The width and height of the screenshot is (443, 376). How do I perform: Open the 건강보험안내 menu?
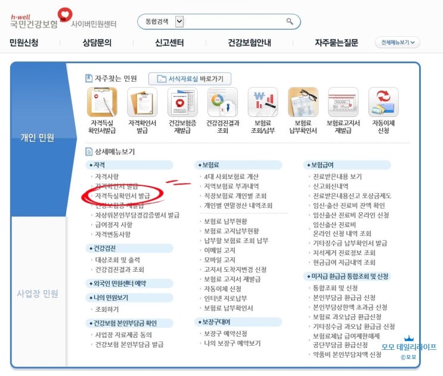tap(249, 43)
